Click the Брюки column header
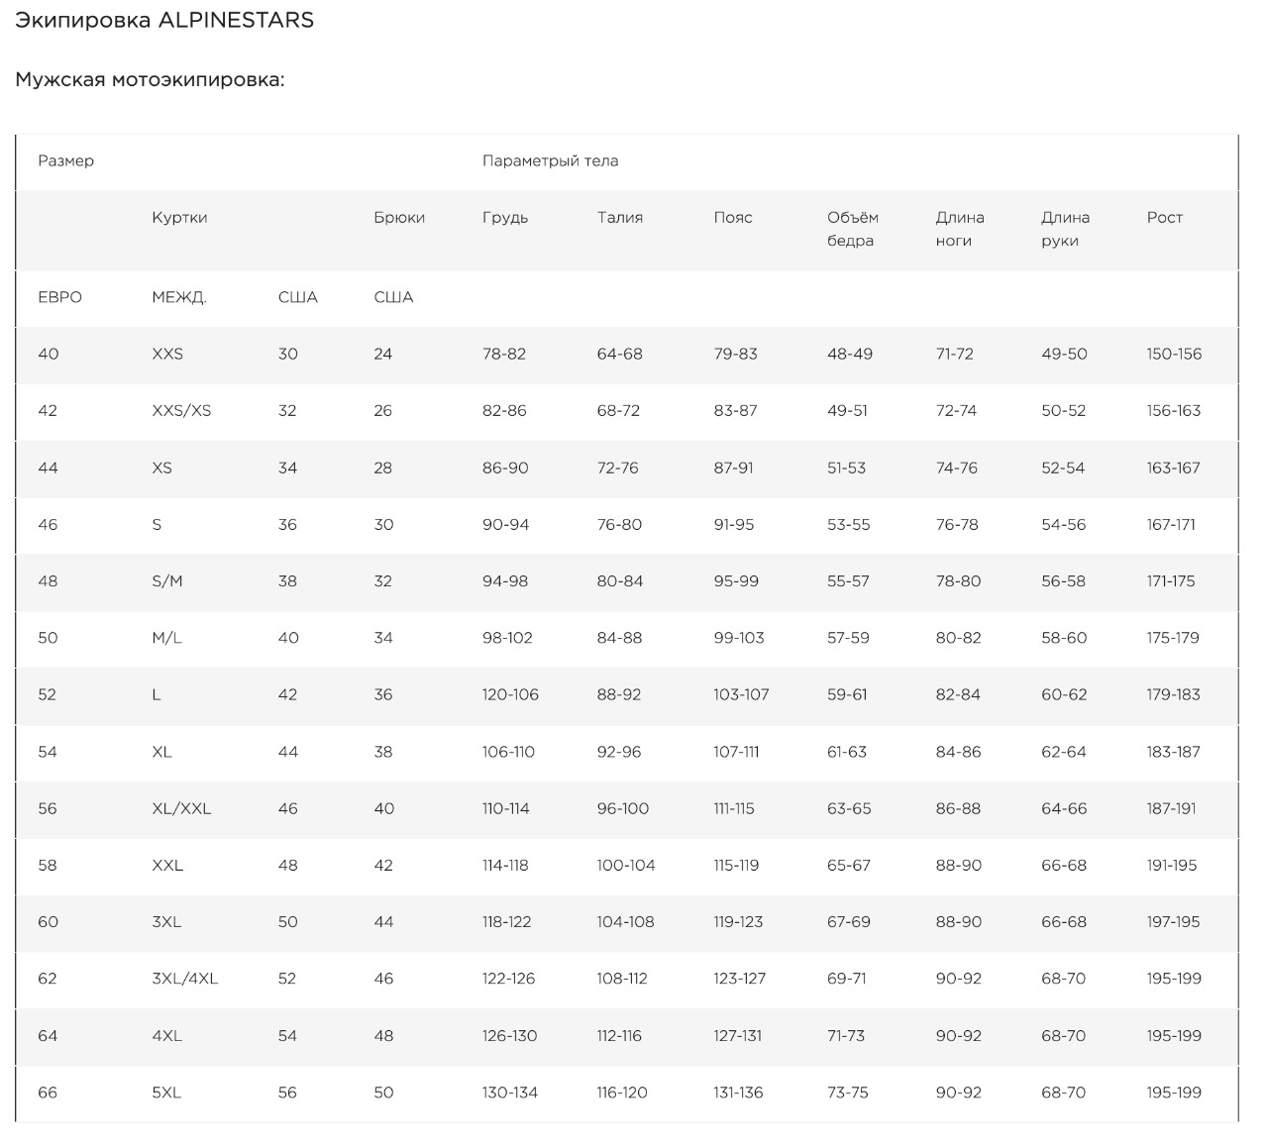This screenshot has height=1147, width=1268. [399, 218]
